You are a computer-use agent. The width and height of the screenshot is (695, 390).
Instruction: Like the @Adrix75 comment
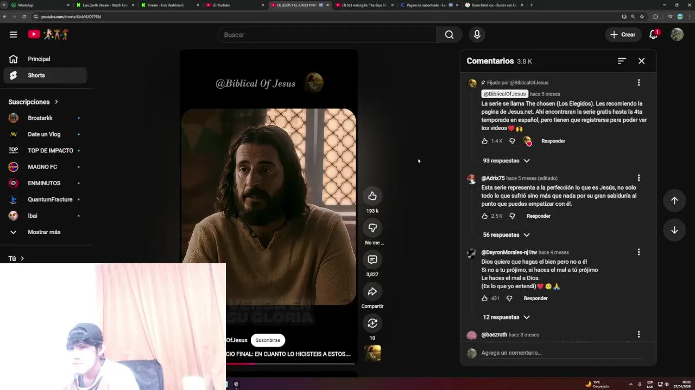(485, 216)
